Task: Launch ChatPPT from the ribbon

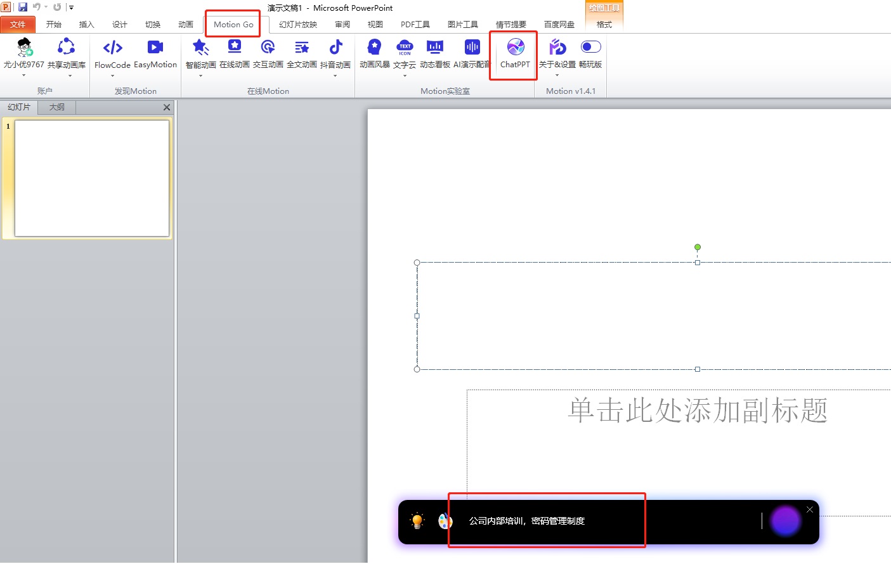Action: pyautogui.click(x=515, y=53)
